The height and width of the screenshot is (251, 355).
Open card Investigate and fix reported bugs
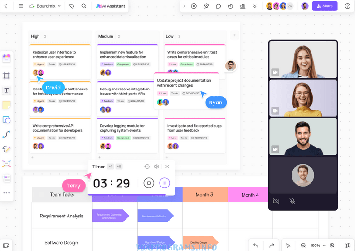[195, 135]
